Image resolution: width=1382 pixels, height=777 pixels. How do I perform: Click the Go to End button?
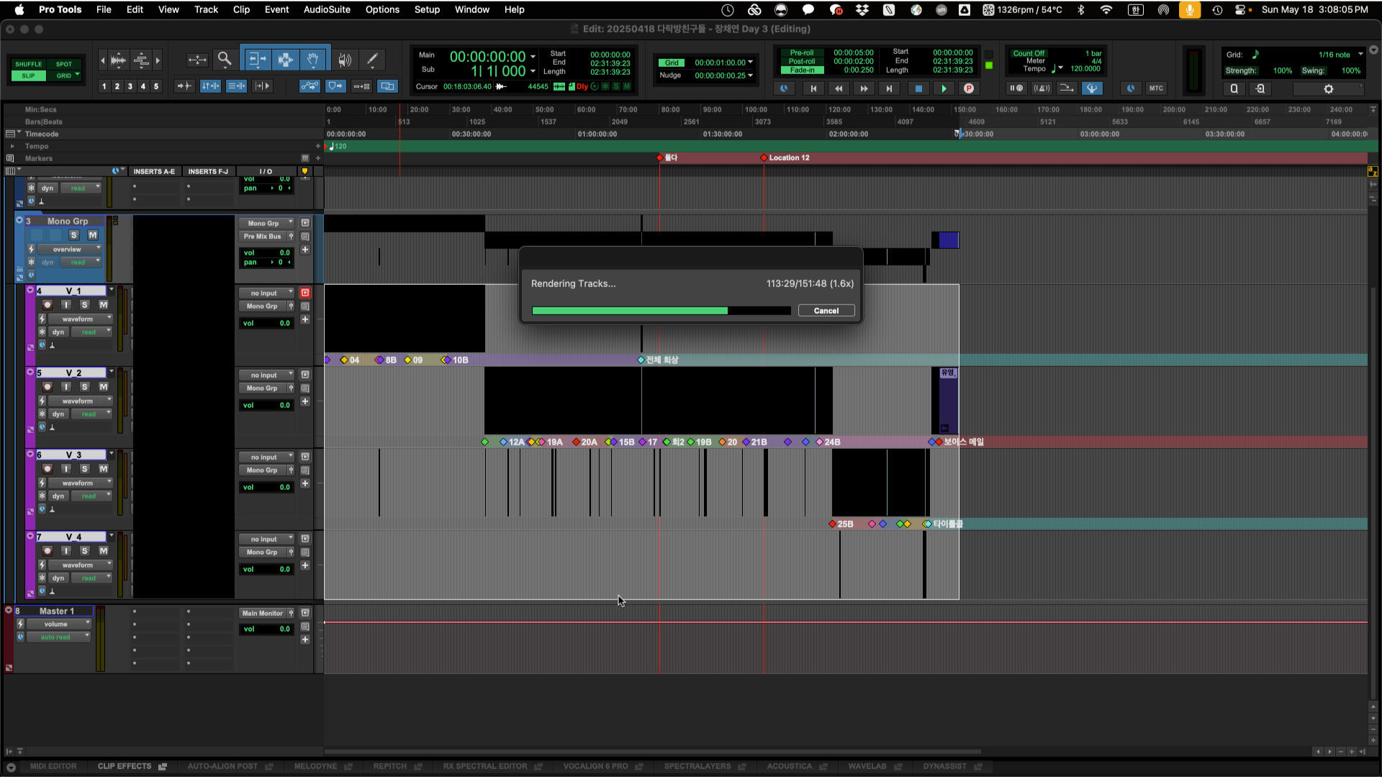[889, 88]
